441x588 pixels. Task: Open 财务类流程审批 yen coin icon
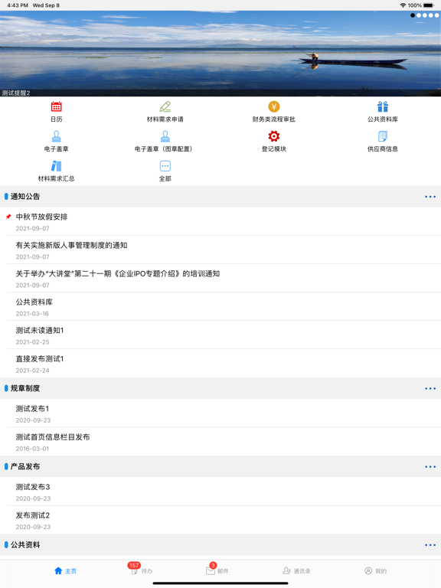click(274, 107)
